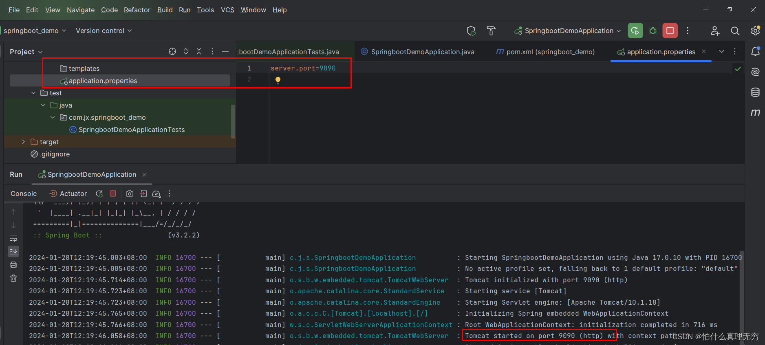Switch to SpringbootDemoApplicationTests.java tab
765x345 pixels.
click(x=289, y=52)
